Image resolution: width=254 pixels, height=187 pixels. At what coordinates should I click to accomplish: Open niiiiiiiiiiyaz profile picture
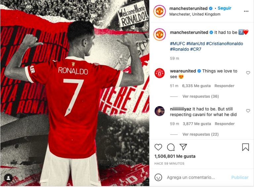(159, 111)
